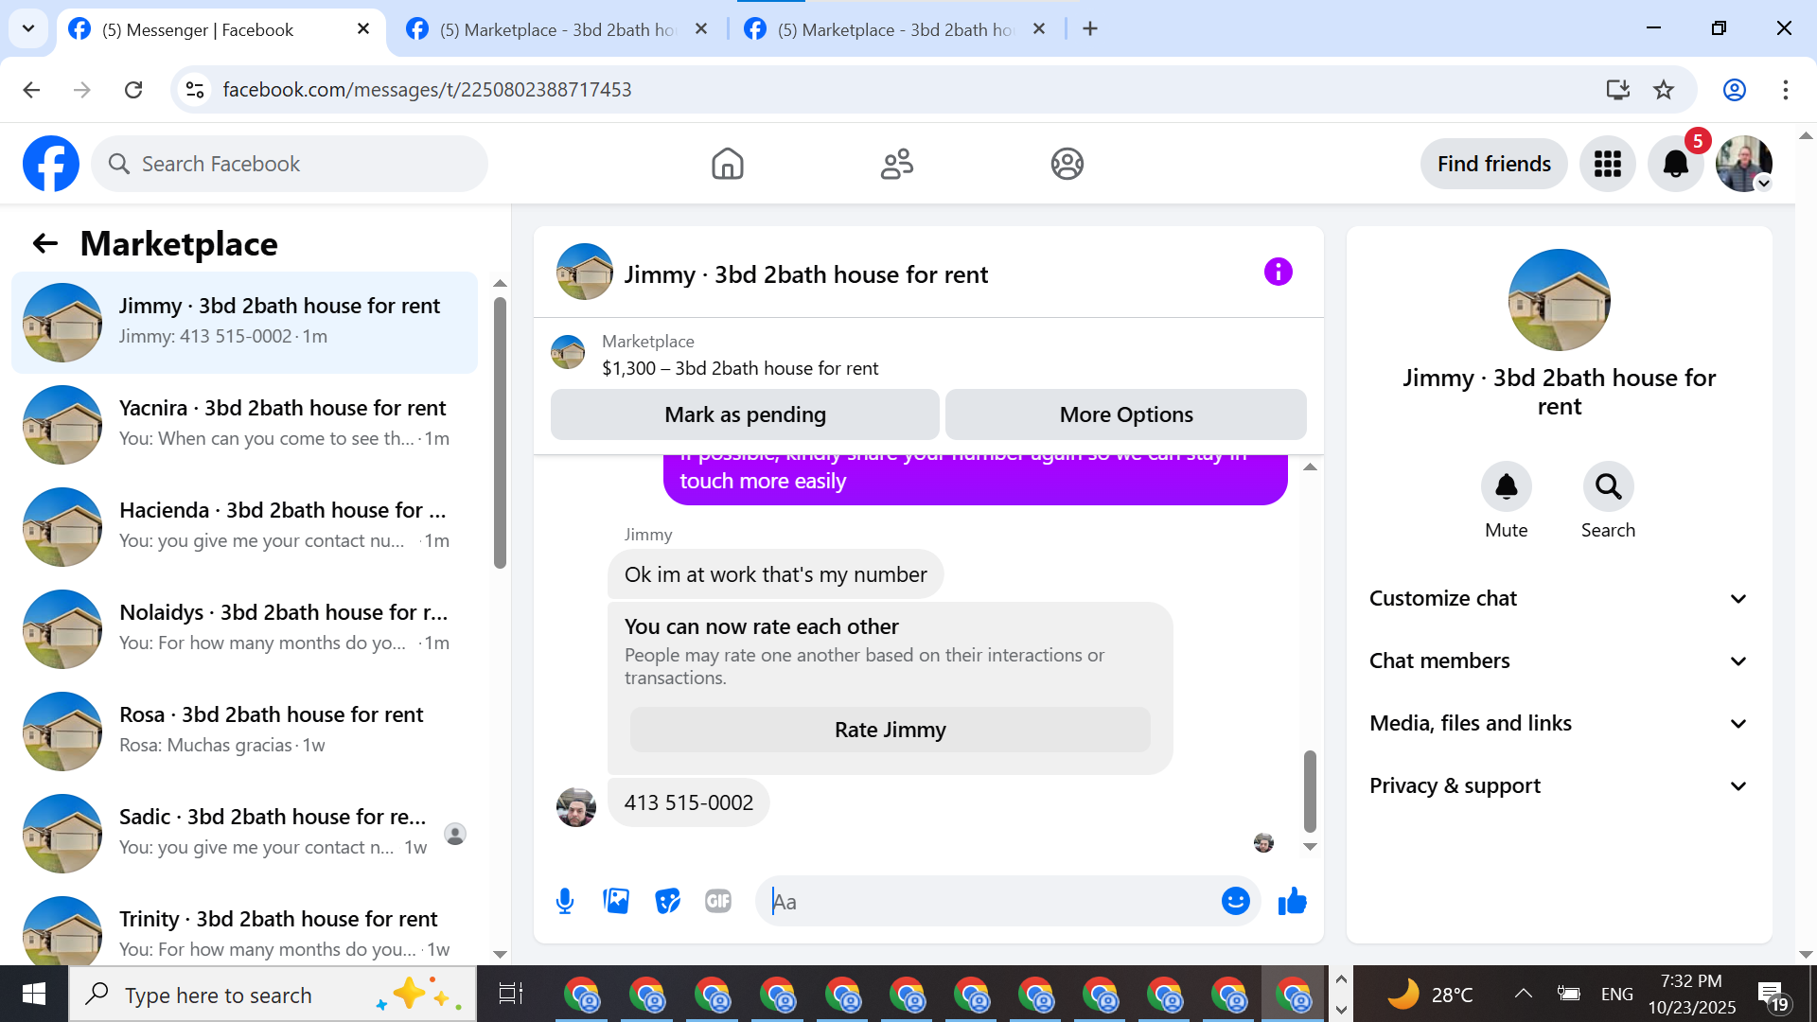
Task: Open the Windows Start menu
Action: coord(34,994)
